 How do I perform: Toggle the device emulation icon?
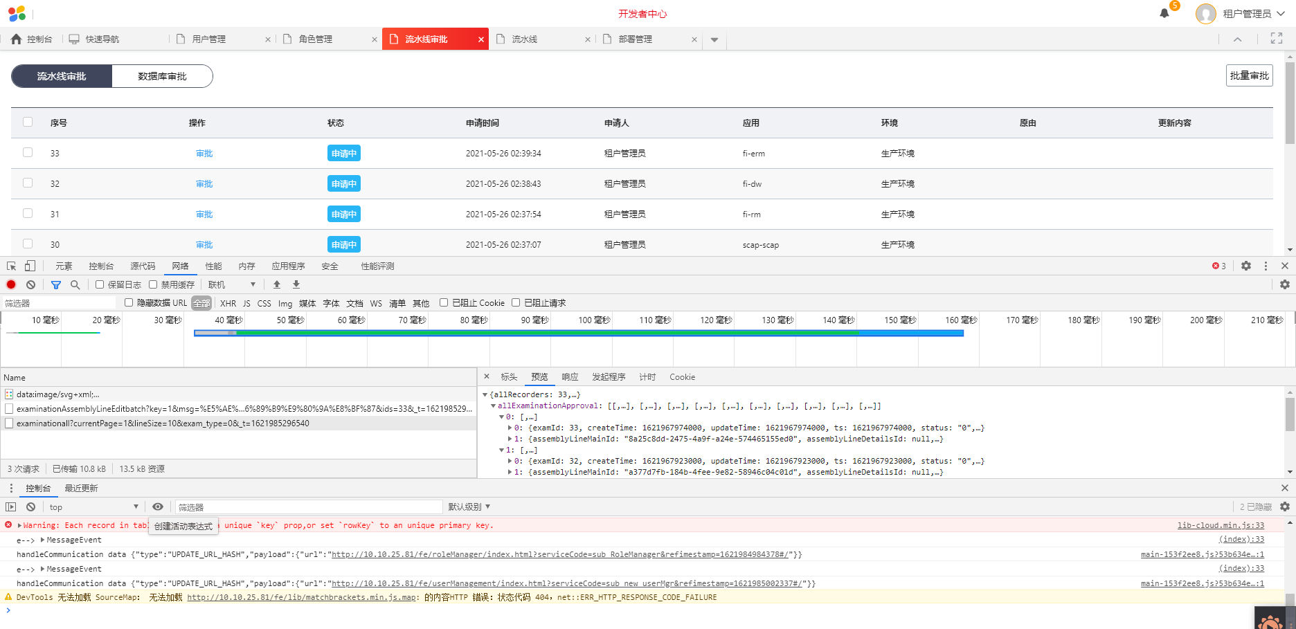coord(30,266)
